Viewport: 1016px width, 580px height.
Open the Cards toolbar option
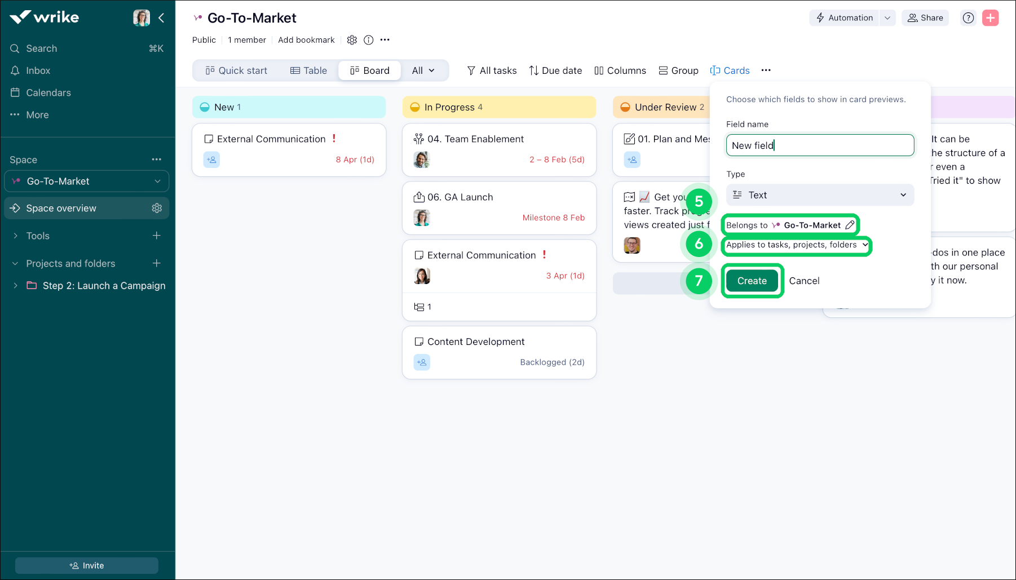click(730, 70)
